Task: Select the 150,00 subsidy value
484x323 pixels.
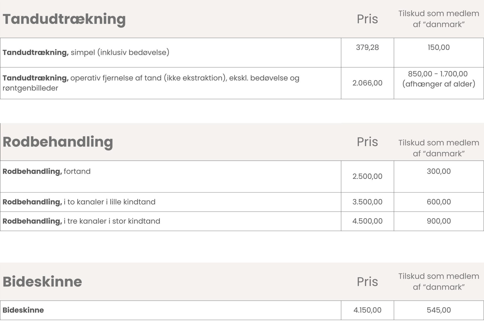Action: click(439, 47)
